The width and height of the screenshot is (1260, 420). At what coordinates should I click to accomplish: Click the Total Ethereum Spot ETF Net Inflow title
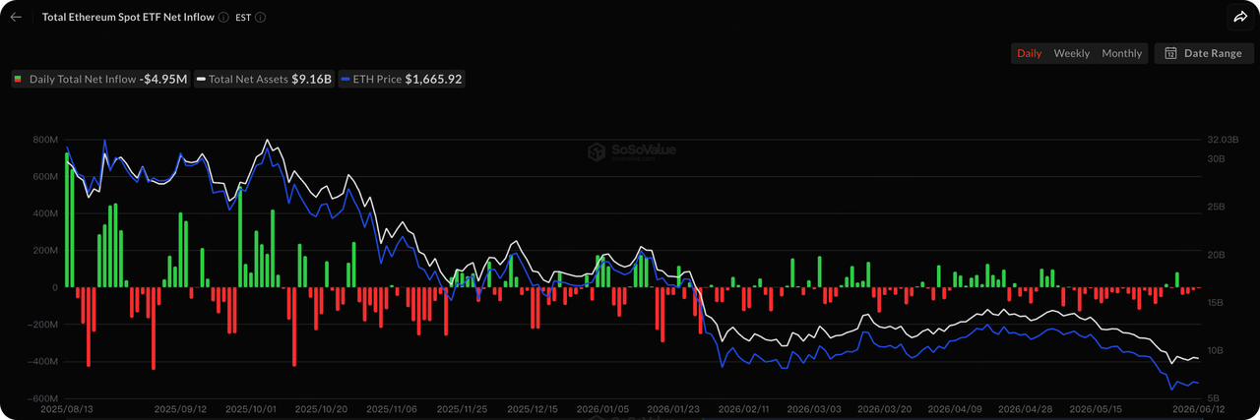click(127, 18)
